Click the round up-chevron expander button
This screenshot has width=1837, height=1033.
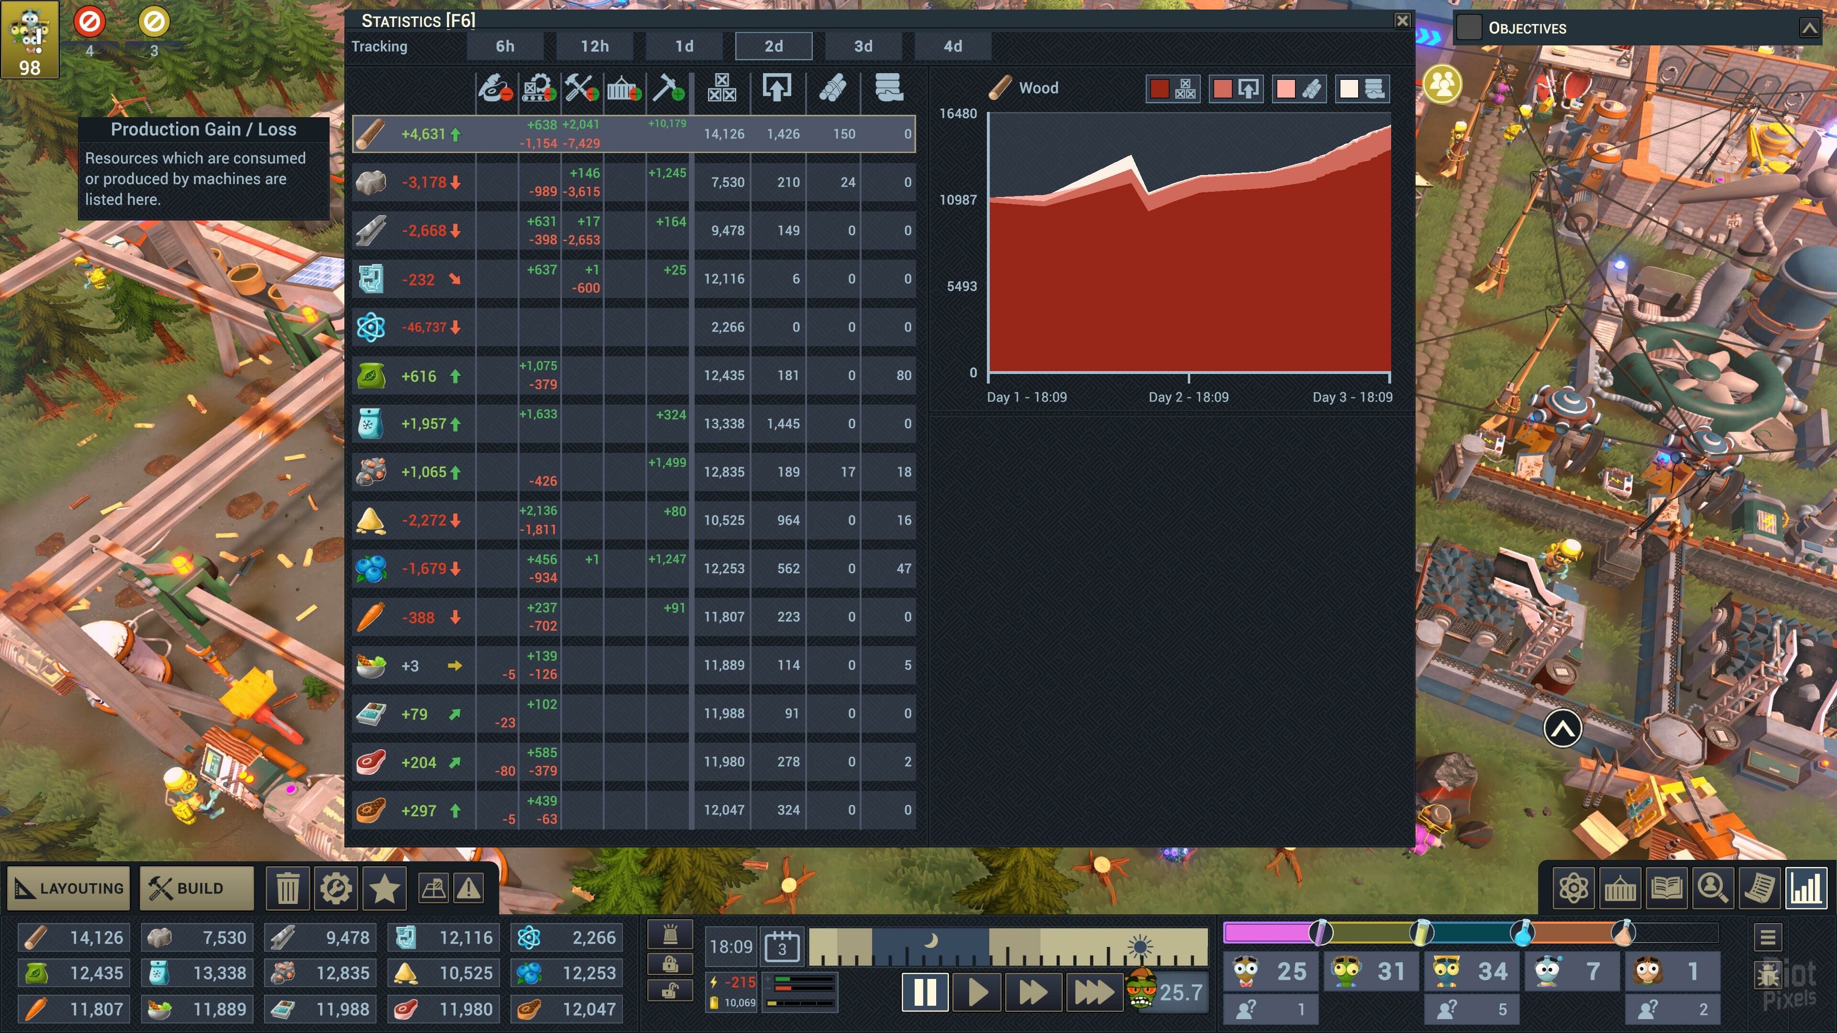tap(1562, 728)
